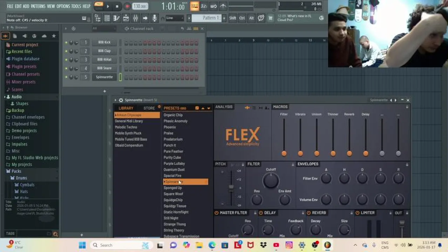
Task: Click the browser favorites star icon
Action: (x=54, y=36)
